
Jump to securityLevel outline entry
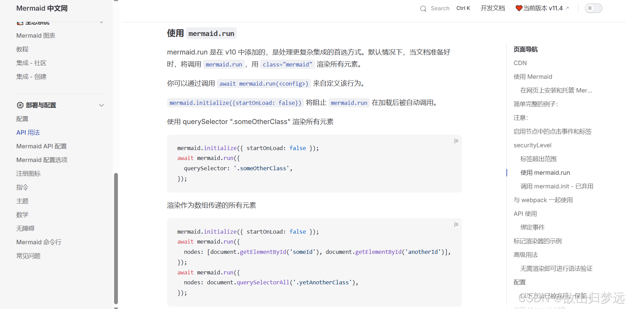point(532,145)
